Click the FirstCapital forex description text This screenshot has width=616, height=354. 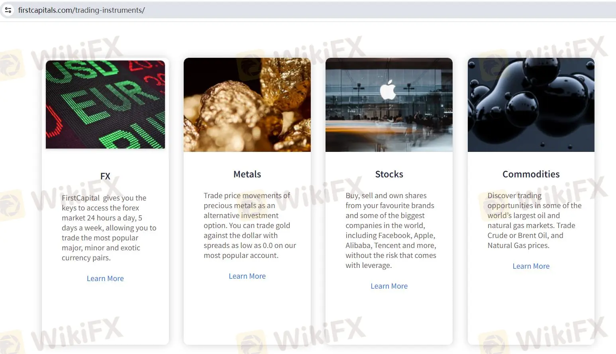click(109, 228)
